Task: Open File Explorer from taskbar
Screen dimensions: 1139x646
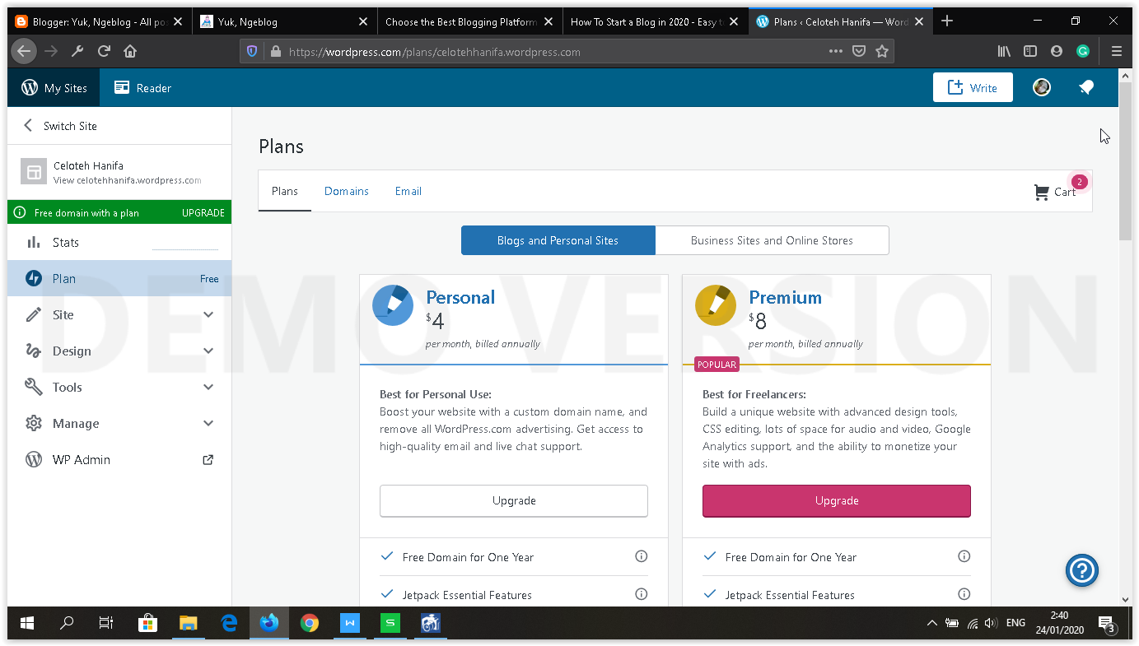Action: point(188,623)
